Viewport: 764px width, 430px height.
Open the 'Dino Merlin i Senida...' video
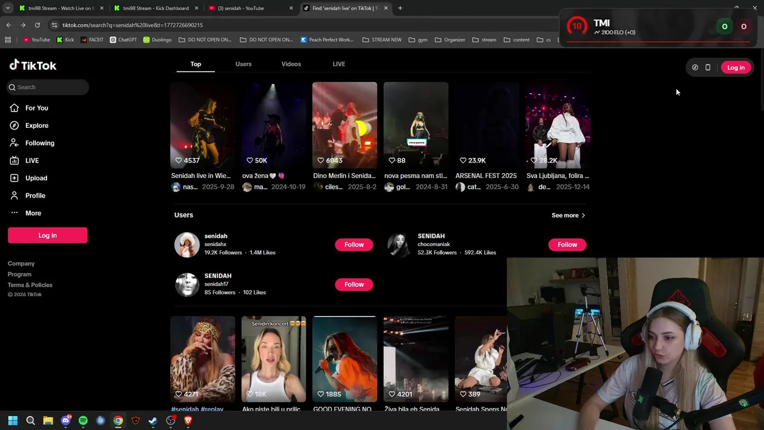[x=345, y=125]
